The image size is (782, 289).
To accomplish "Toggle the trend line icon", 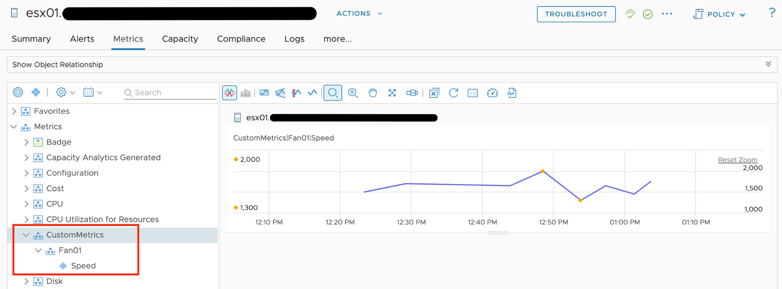I will (312, 93).
